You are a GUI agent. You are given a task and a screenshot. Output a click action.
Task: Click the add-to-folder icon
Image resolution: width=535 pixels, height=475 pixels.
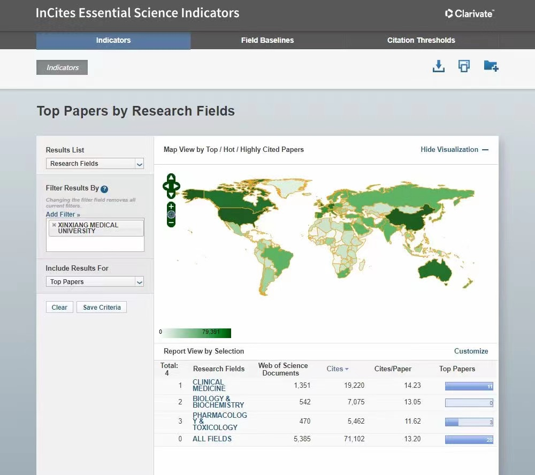point(491,66)
